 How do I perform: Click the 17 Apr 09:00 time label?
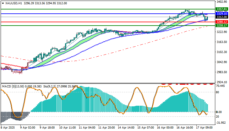pyautogui.click(x=204, y=128)
